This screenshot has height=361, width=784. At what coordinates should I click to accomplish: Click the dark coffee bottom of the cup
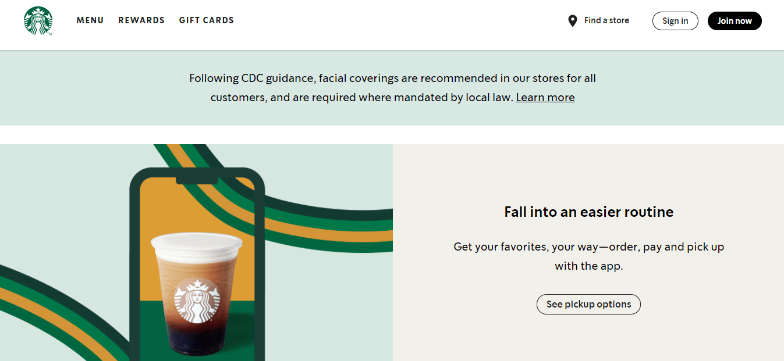click(197, 340)
